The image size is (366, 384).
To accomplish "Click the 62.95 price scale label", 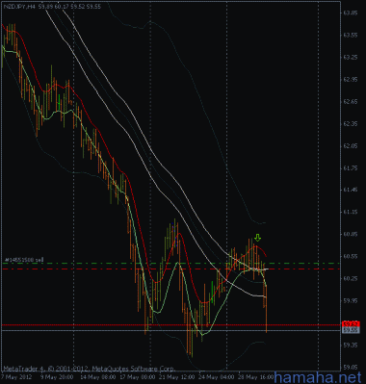I will [x=351, y=80].
